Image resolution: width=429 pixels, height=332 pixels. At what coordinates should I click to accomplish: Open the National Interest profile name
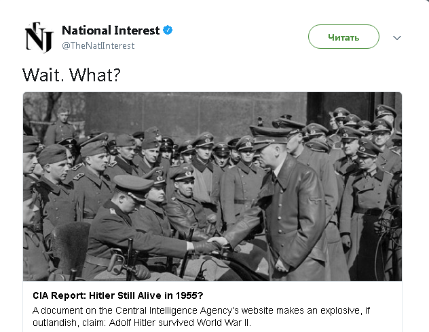(111, 30)
